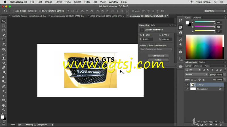Image resolution: width=227 pixels, height=127 pixels.
Task: Open the Auto-Select Layer dropdown
Action: 32,11
